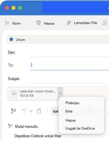
Task: Choose Pratinjau from attachment menu
Action: [72, 103]
